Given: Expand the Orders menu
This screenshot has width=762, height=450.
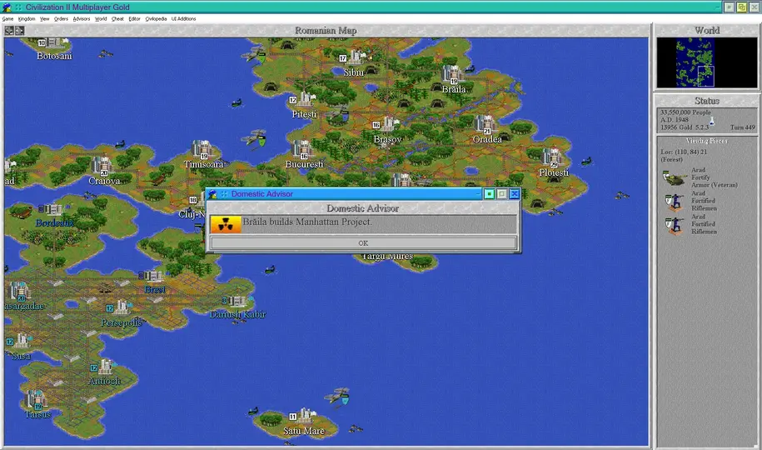Looking at the screenshot, I should [x=61, y=18].
